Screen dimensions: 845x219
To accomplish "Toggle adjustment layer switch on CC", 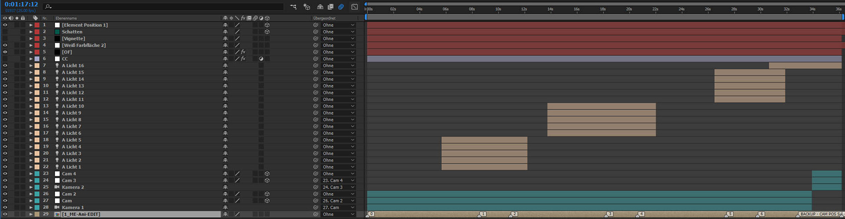I will (261, 58).
